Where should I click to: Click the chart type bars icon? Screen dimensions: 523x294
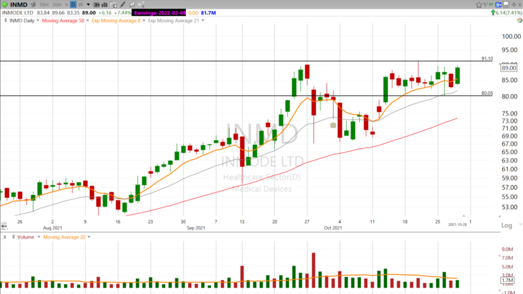tap(104, 4)
